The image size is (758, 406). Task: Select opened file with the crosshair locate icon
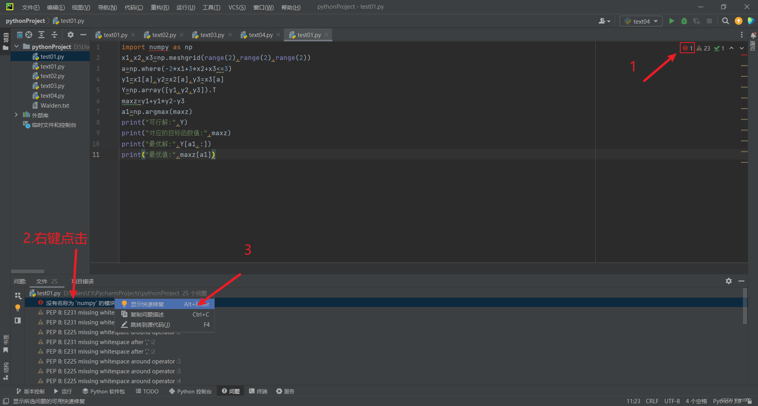coord(28,35)
